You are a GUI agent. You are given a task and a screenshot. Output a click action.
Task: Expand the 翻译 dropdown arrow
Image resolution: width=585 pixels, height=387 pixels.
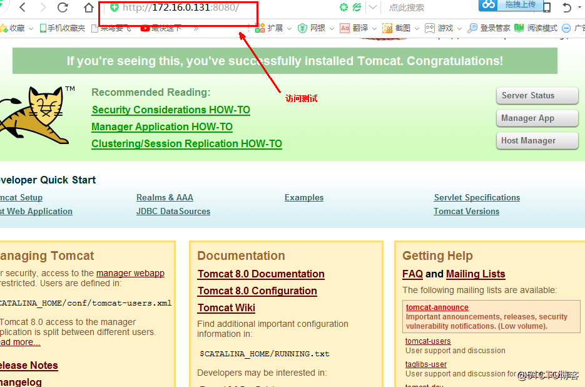click(374, 28)
